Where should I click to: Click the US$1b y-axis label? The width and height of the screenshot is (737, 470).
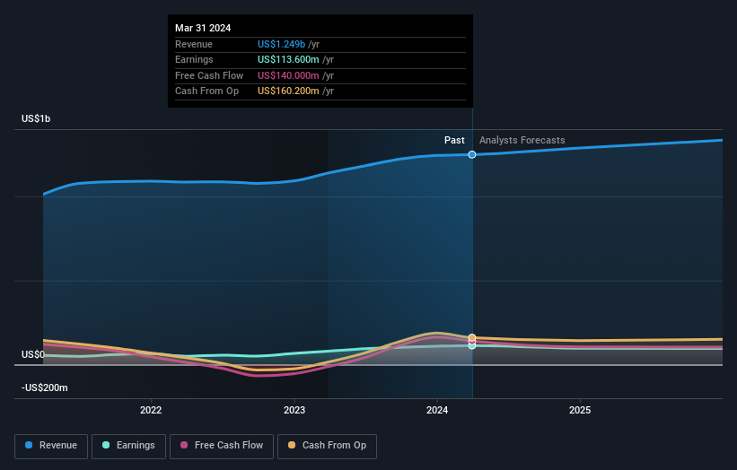tap(36, 118)
